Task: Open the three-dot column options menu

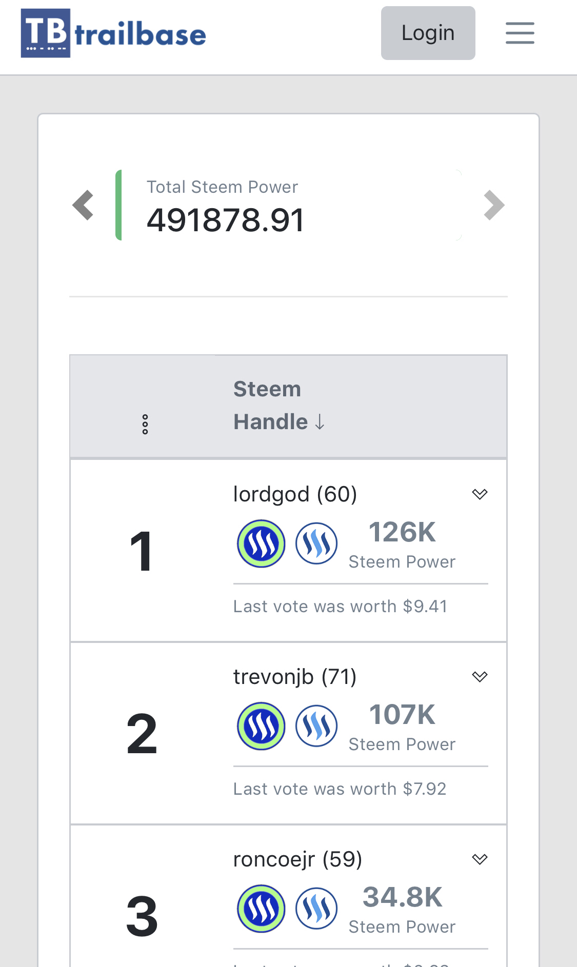Action: coord(145,425)
